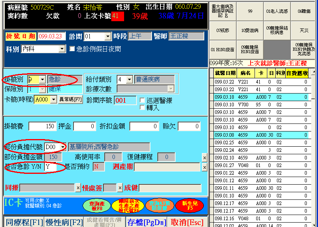Clear the 慢處簽 field with its x button

coord(120,187)
